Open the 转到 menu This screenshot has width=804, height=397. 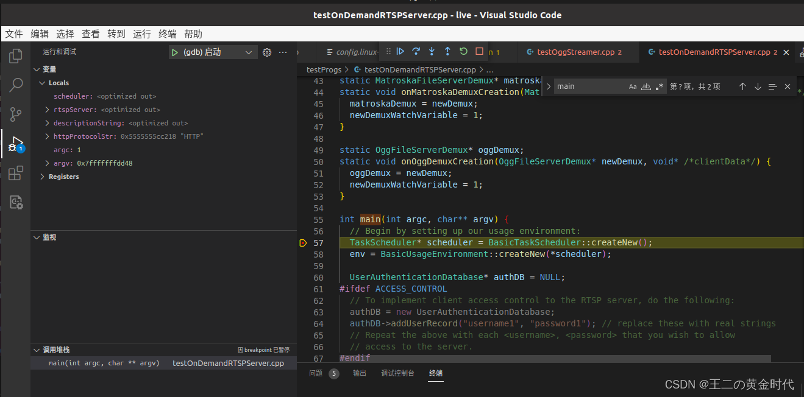[116, 34]
